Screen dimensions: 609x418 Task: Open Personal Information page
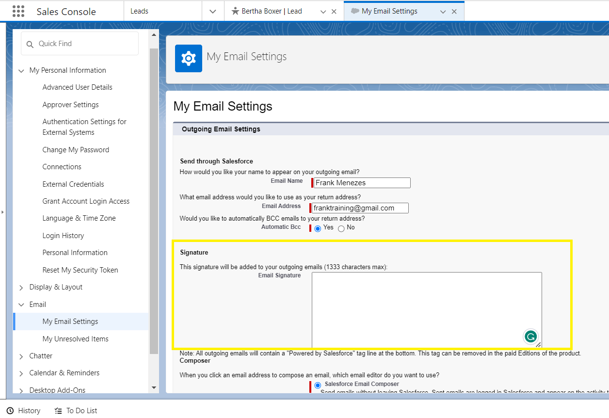point(75,253)
